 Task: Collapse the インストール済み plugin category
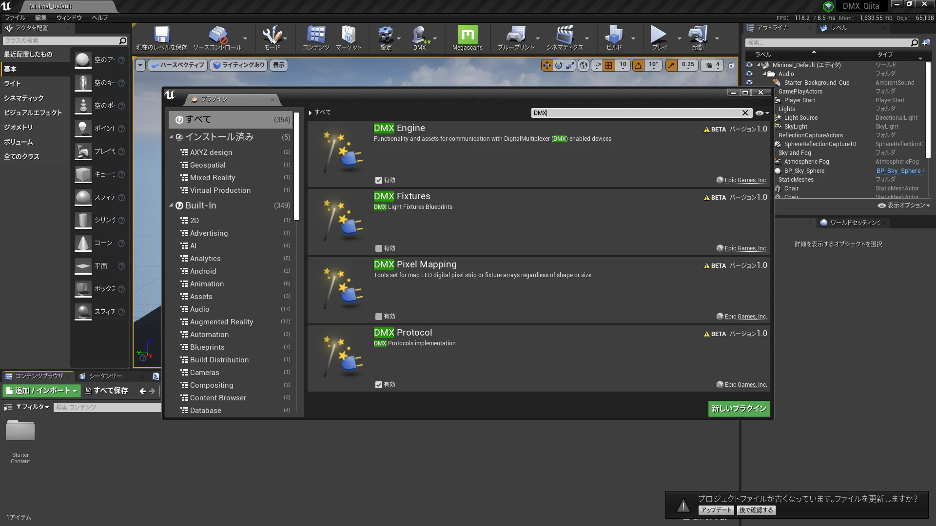[x=171, y=137]
